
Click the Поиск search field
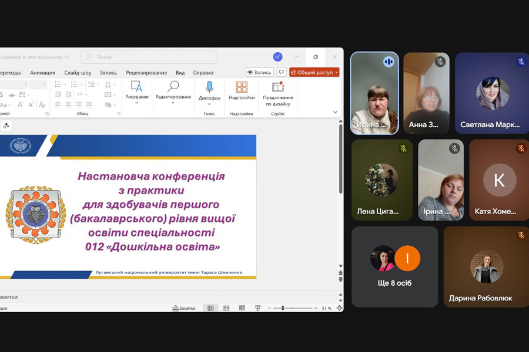149,57
